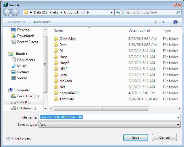This screenshot has width=184, height=147.
Task: Sort by the Date modified column header
Action: (x=139, y=30)
